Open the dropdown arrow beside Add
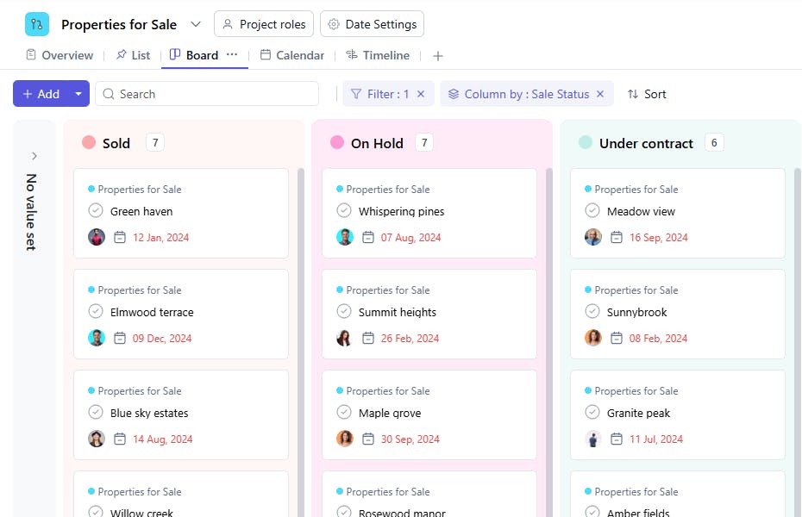The image size is (802, 517). 78,94
